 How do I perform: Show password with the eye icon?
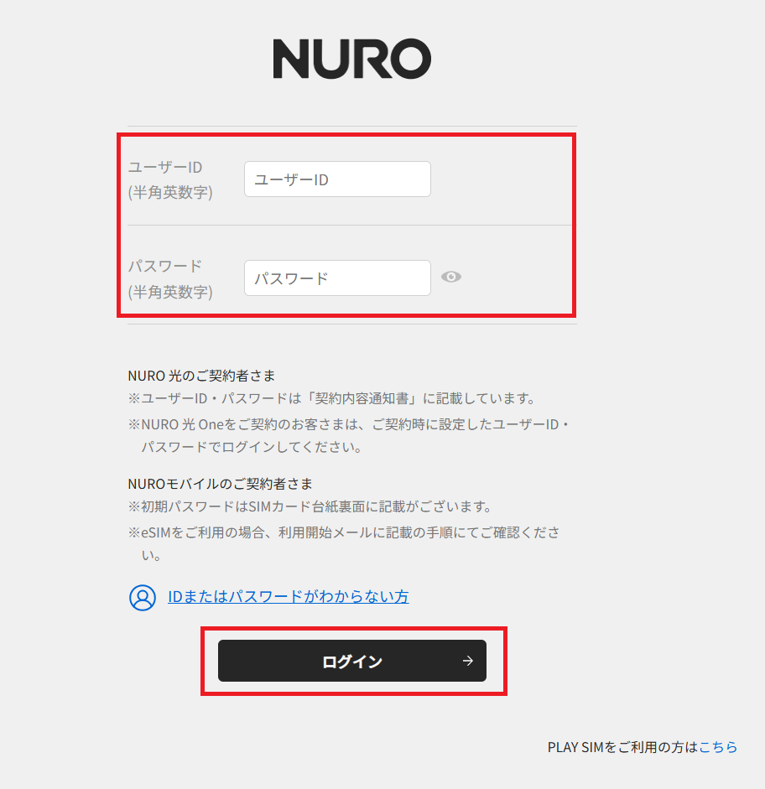451,277
